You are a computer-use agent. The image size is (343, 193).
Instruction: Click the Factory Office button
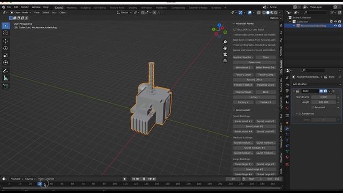pyautogui.click(x=255, y=80)
